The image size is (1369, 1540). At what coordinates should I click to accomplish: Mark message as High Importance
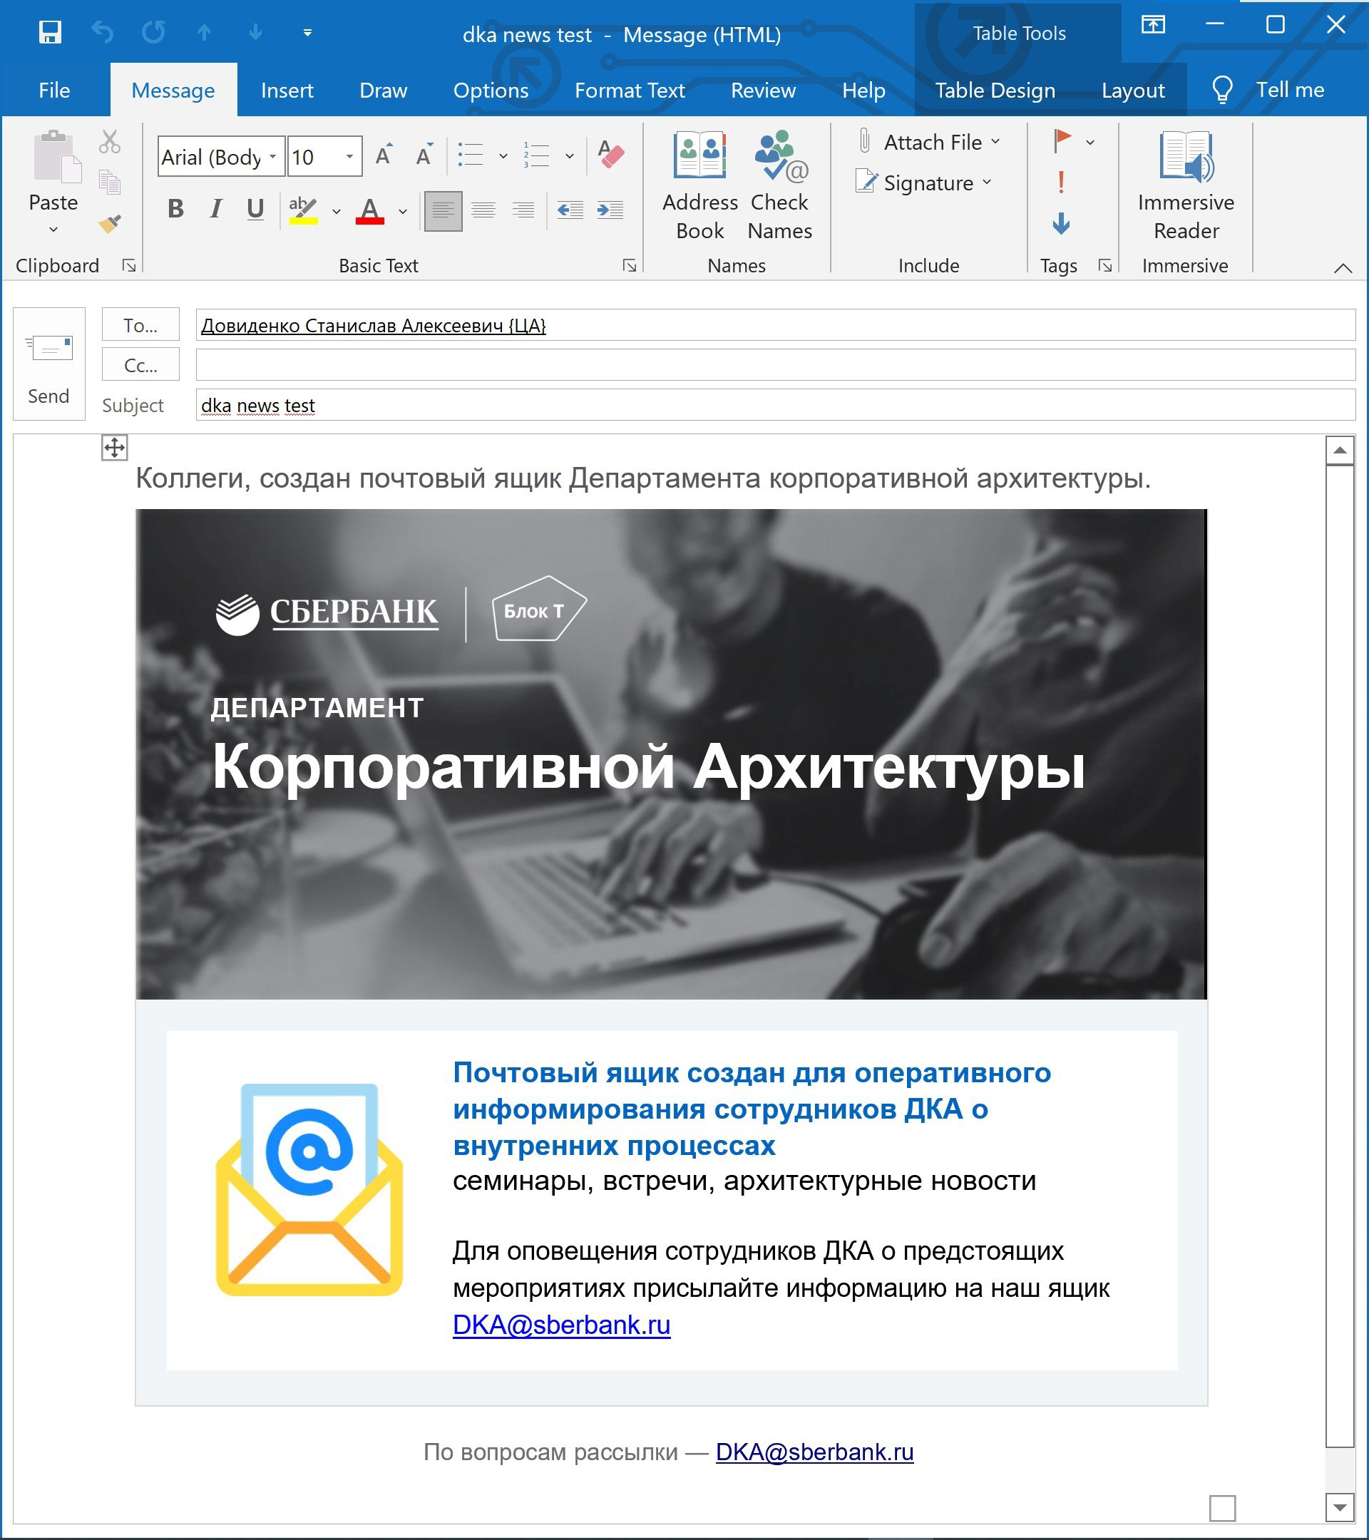1061,183
